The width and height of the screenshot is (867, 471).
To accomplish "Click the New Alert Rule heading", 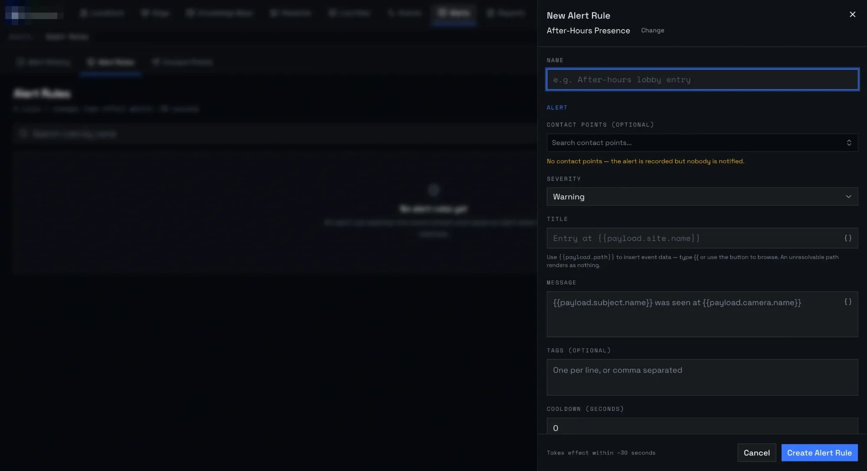I will [x=578, y=16].
